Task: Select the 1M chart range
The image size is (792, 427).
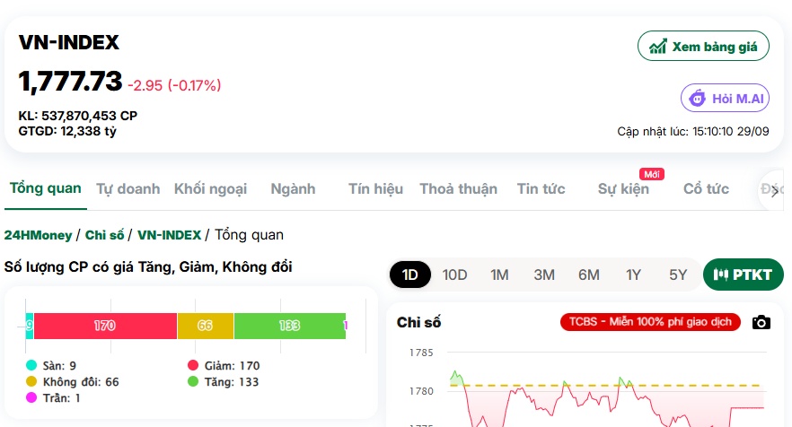Action: pos(499,274)
